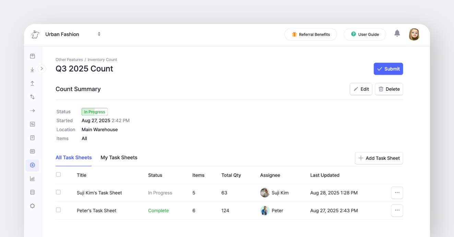
Task: Open the highlighted inventory count sidebar icon
Action: click(x=32, y=165)
